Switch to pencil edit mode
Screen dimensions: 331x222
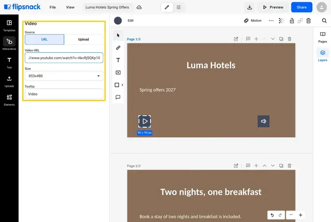167,7
